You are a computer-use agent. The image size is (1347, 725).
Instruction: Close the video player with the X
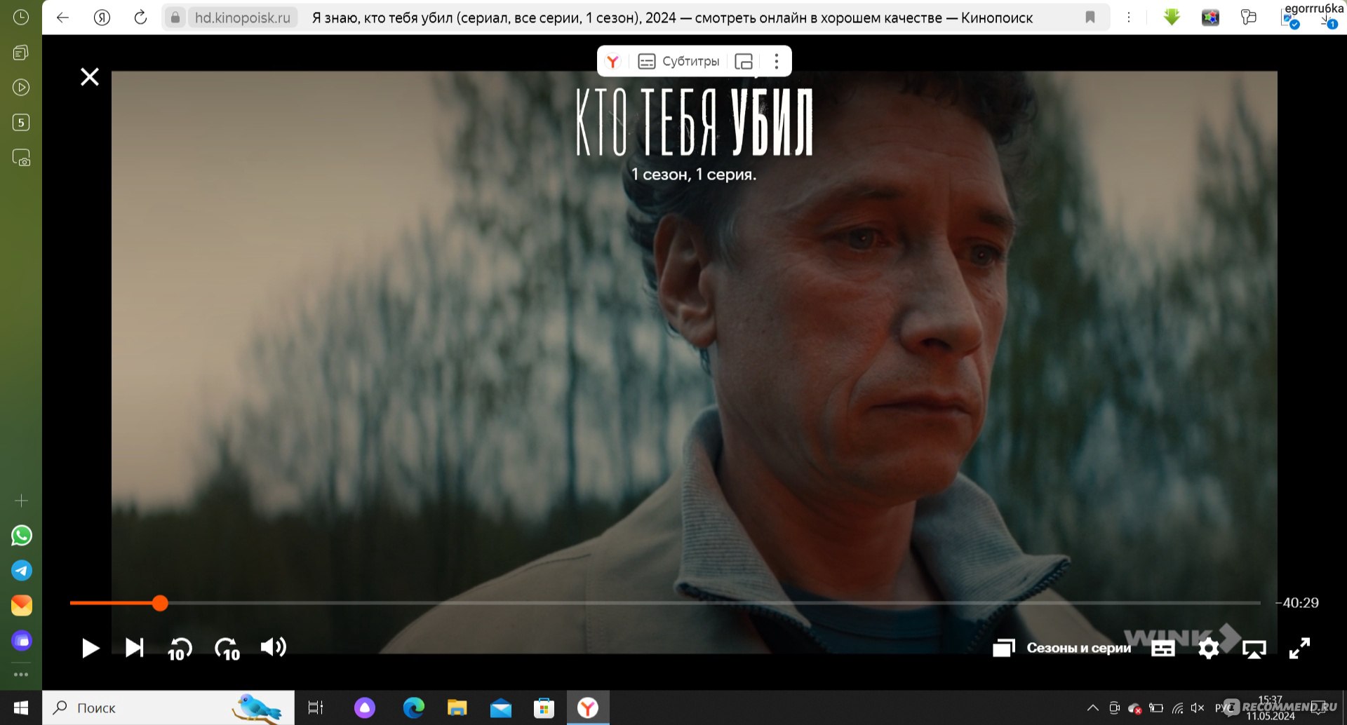[90, 76]
